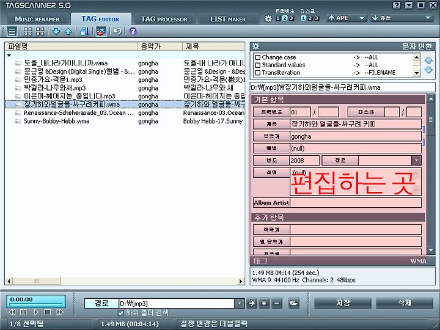Remove folder with the minus icon
The height and width of the screenshot is (330, 440).
click(277, 303)
